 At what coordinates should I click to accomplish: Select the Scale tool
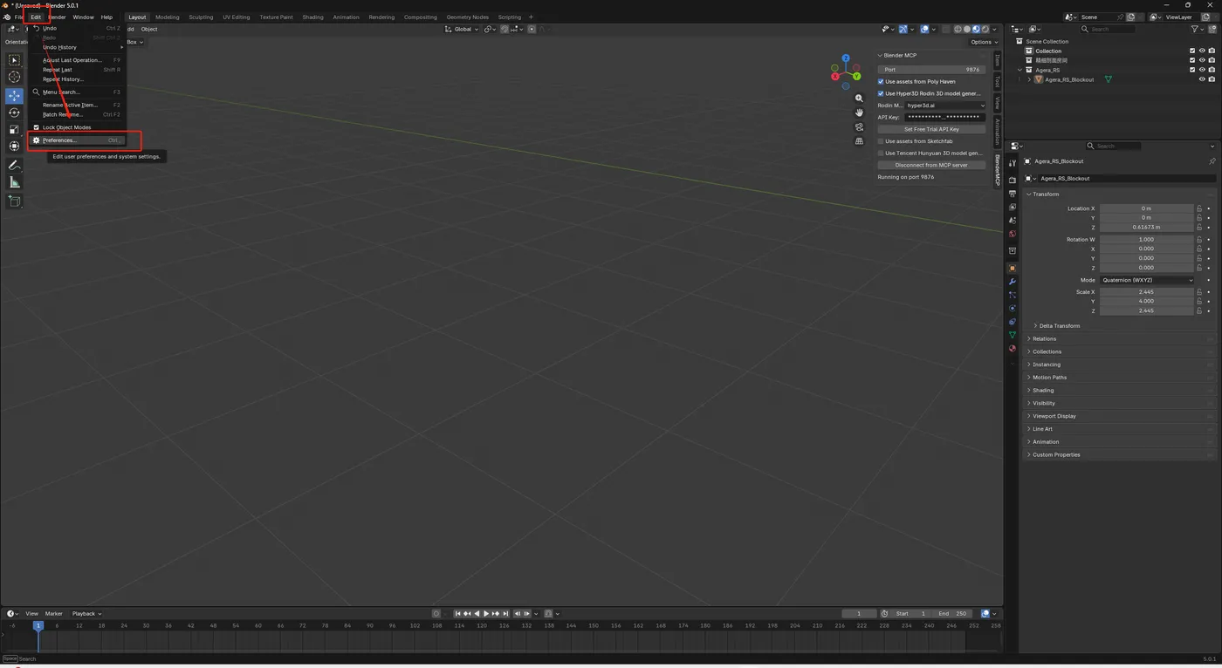(14, 129)
